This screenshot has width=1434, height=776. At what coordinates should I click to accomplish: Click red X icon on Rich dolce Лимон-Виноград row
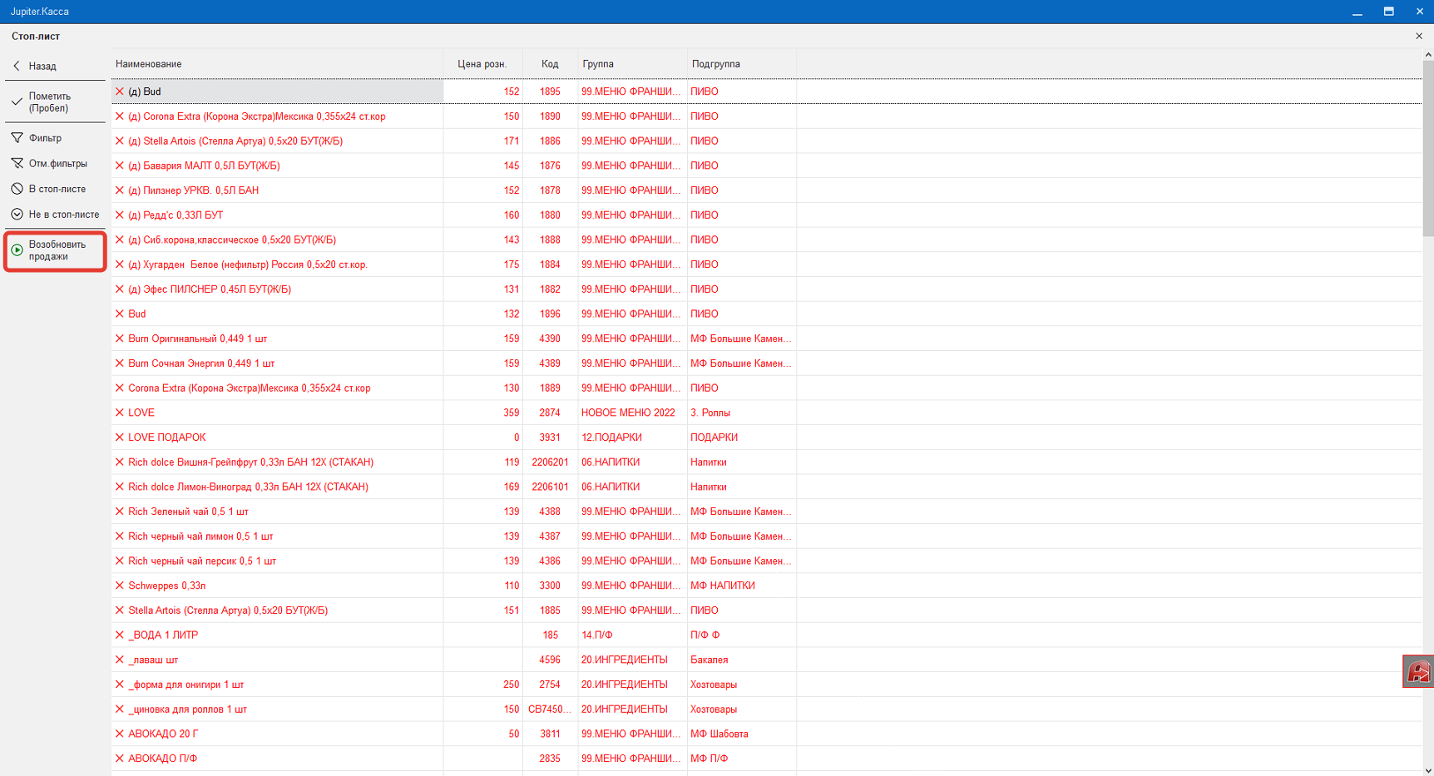click(x=120, y=487)
